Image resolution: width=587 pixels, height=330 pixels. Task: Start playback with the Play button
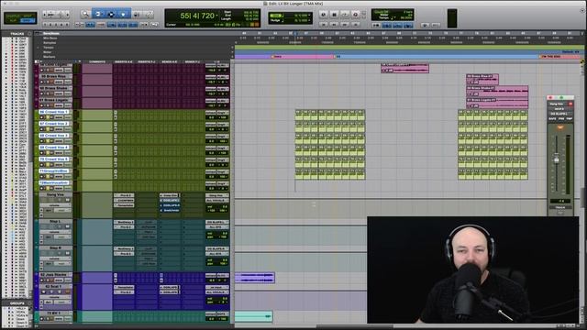coord(345,15)
